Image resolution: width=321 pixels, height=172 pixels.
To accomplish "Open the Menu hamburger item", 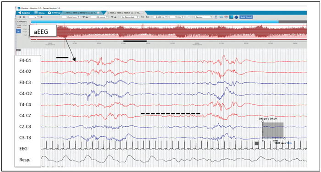I will [39, 13].
